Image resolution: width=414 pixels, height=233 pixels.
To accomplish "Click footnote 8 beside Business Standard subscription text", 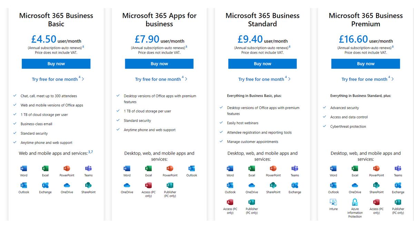I will (x=289, y=46).
